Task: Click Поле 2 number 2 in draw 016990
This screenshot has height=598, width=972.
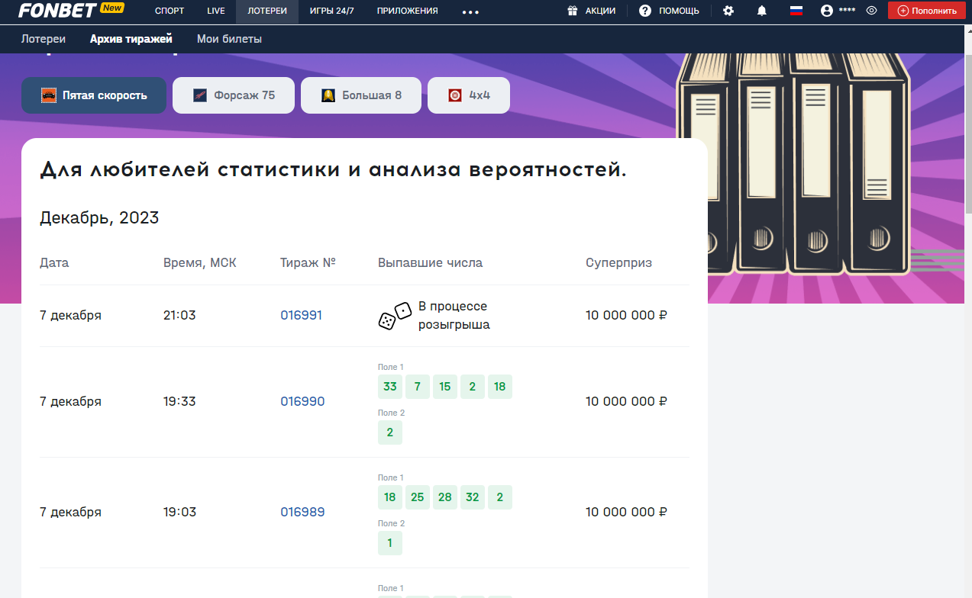Action: coord(390,432)
